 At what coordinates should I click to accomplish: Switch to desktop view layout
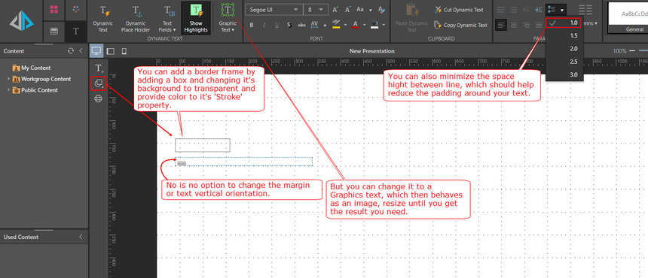(x=96, y=51)
